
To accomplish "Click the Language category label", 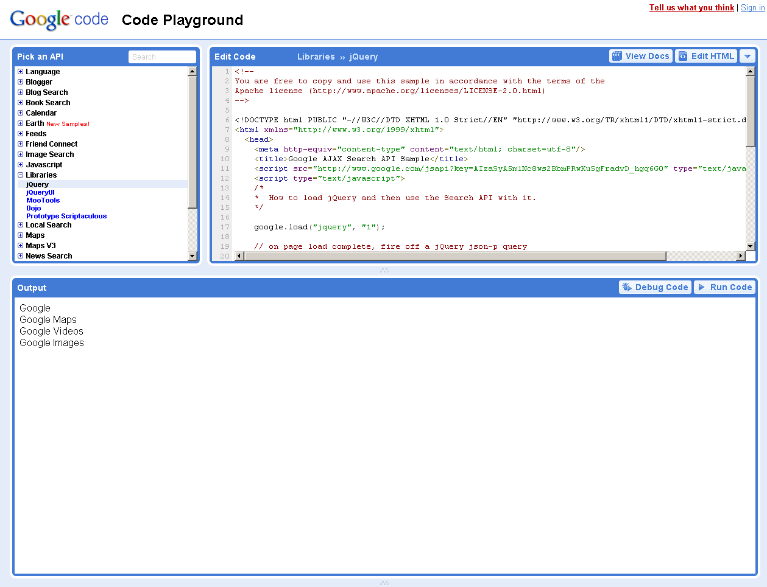I will [x=43, y=72].
